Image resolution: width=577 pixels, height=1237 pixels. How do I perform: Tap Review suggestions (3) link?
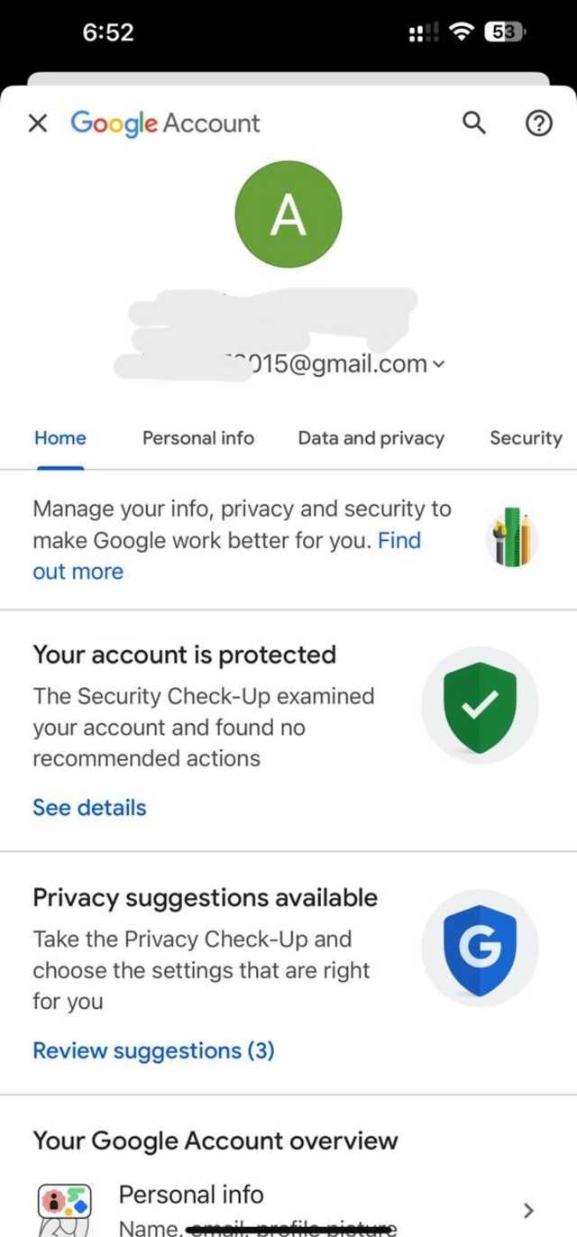coord(153,1050)
